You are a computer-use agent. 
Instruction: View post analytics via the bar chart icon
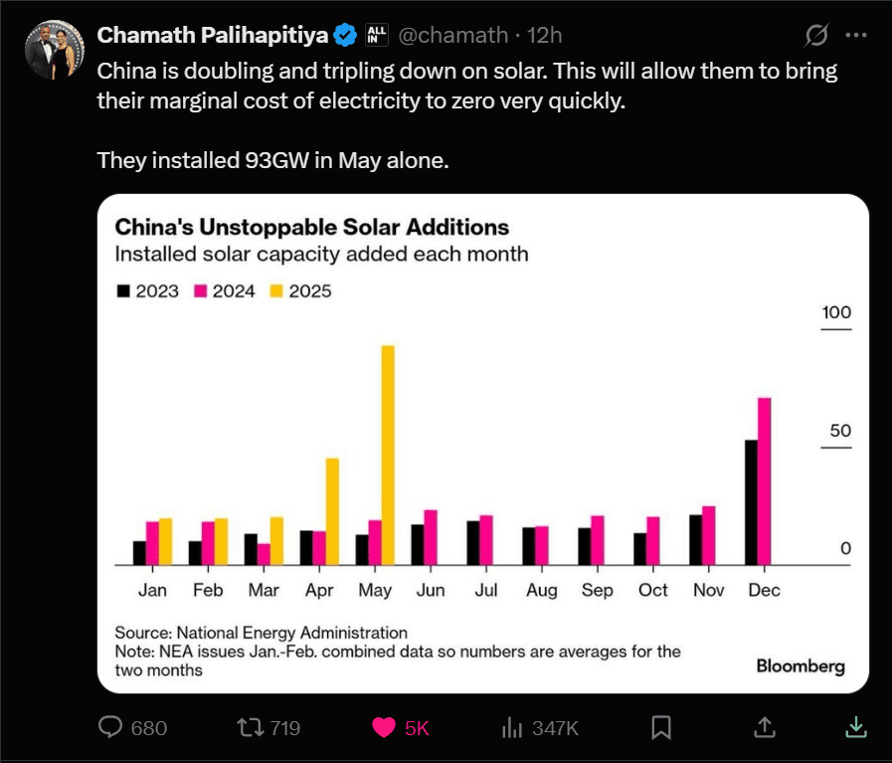pos(510,727)
